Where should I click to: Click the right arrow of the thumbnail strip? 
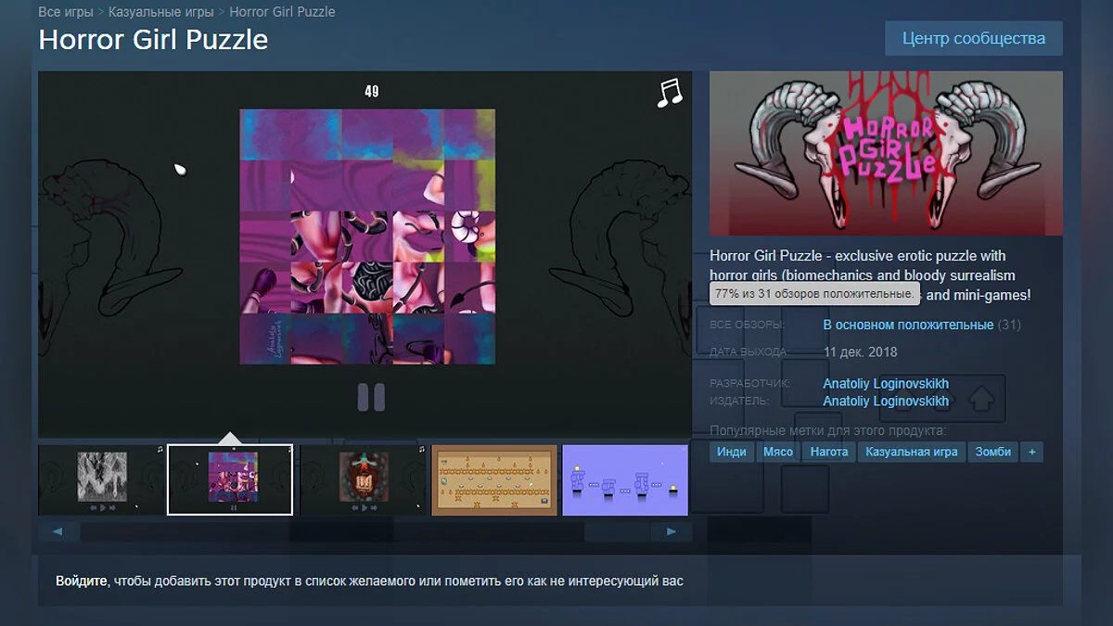(672, 531)
